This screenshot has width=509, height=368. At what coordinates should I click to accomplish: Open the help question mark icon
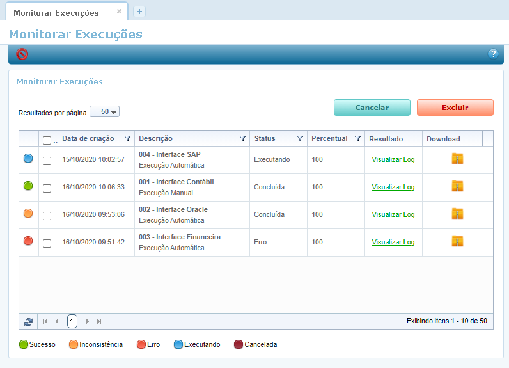[x=493, y=54]
